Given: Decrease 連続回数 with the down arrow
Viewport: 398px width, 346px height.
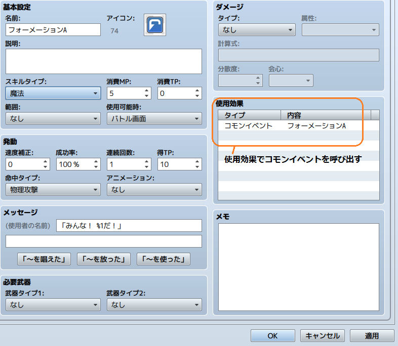Looking at the screenshot, I should pyautogui.click(x=146, y=167).
